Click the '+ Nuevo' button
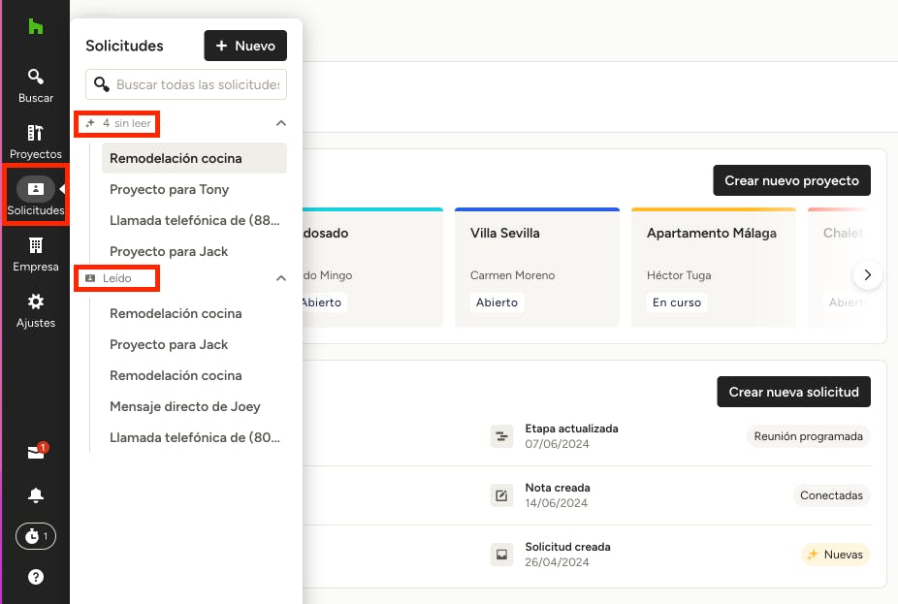The image size is (898, 604). [x=245, y=46]
